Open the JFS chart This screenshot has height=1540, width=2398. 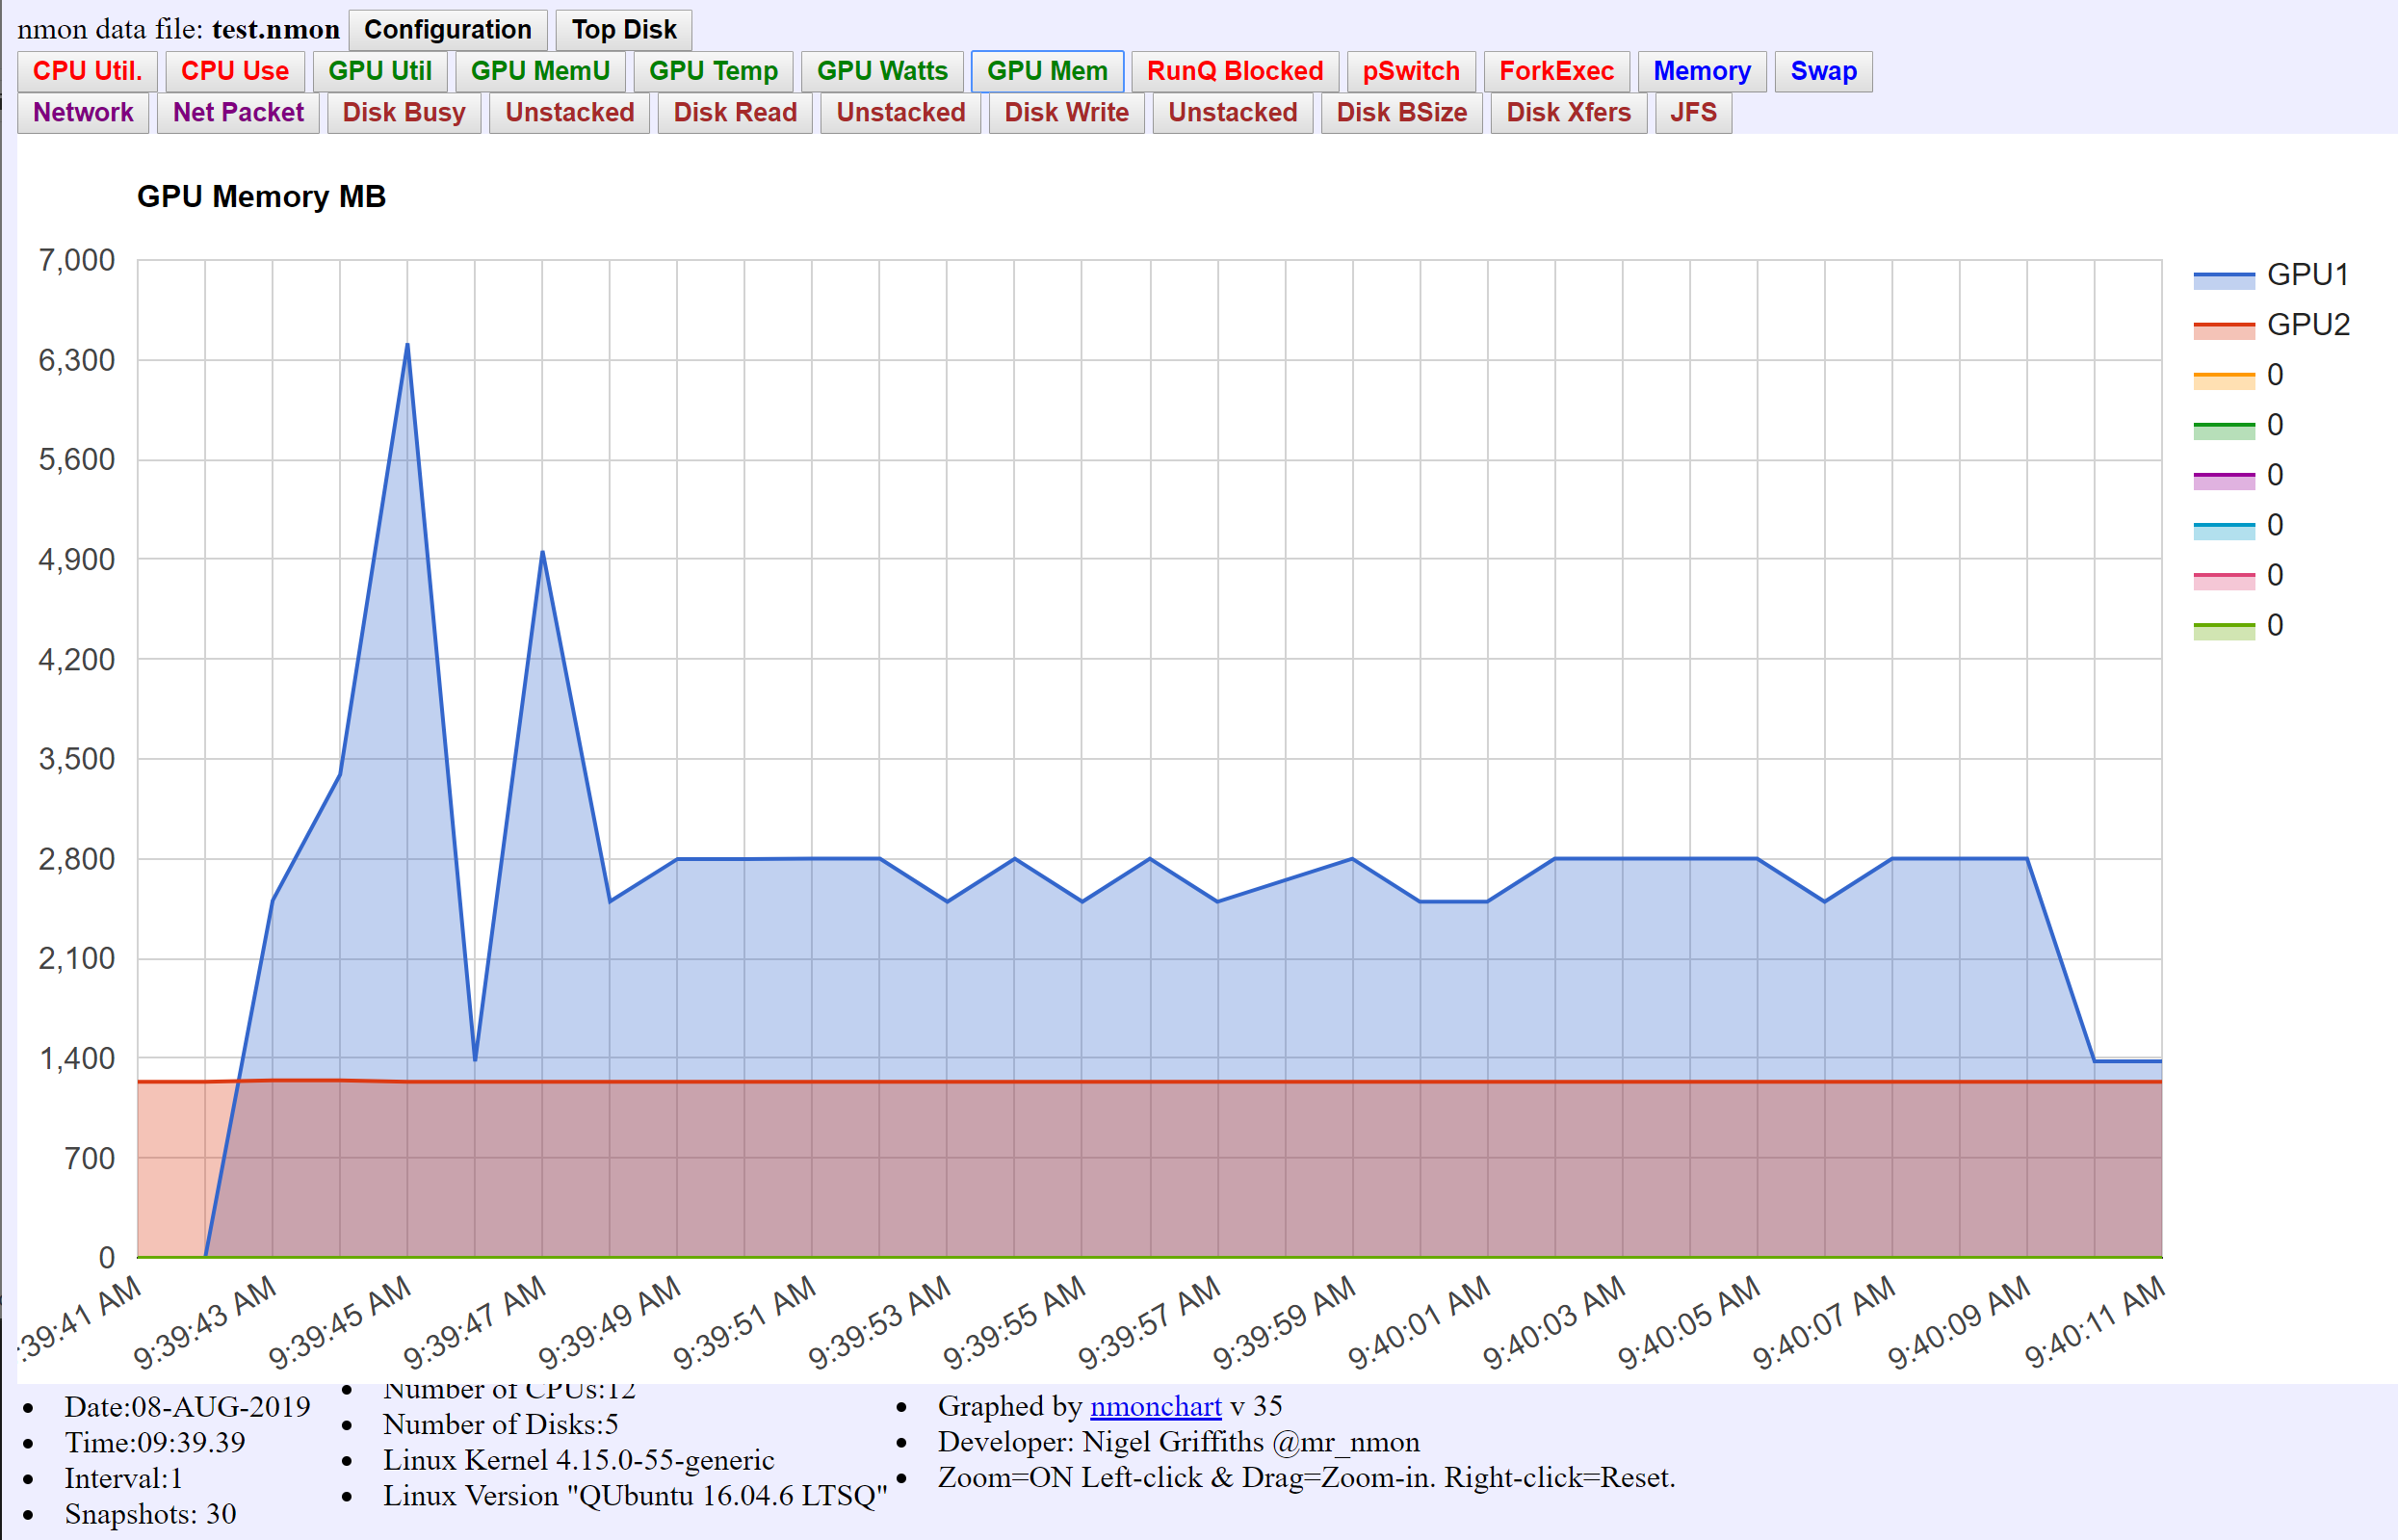pos(1693,112)
